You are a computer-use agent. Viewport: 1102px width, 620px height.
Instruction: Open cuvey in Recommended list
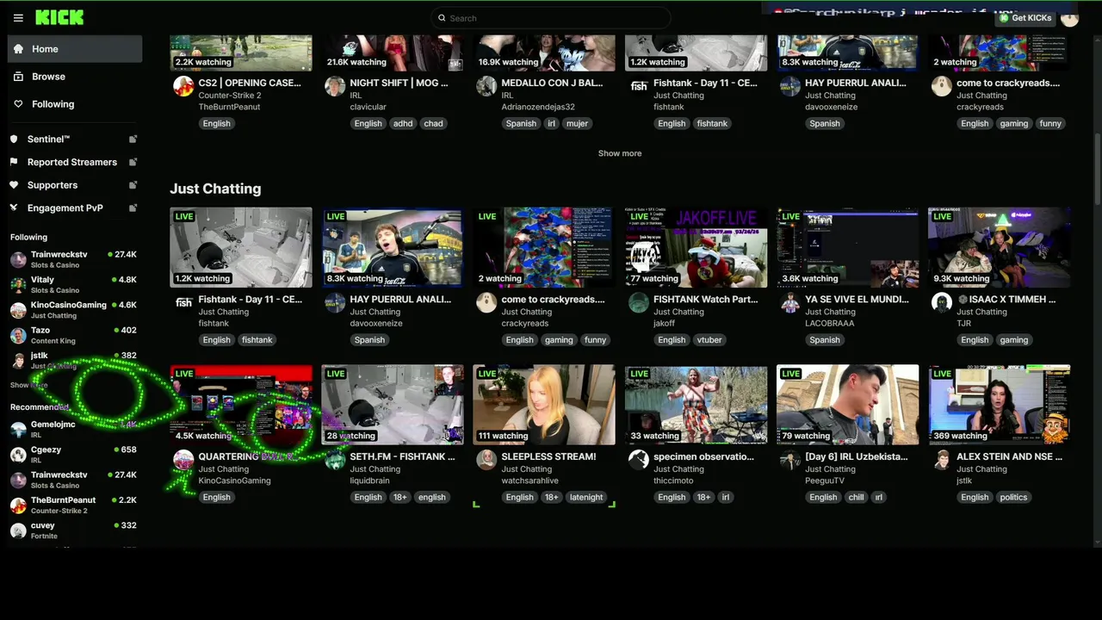[x=74, y=530]
